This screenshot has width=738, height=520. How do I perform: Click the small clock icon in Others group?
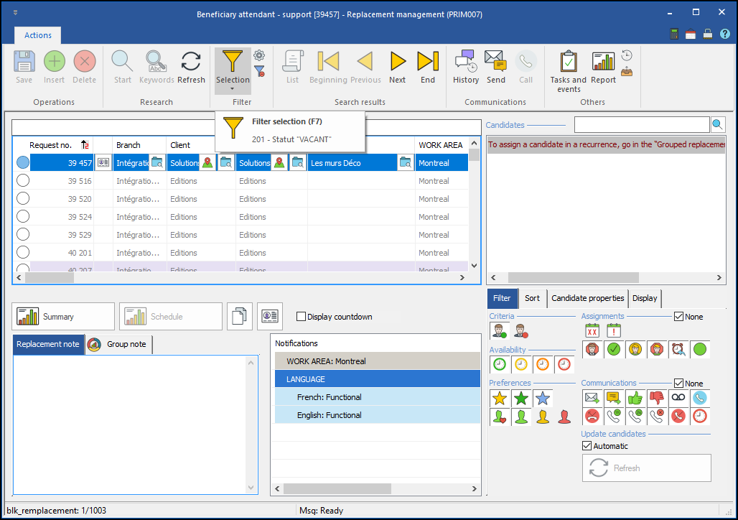click(627, 55)
